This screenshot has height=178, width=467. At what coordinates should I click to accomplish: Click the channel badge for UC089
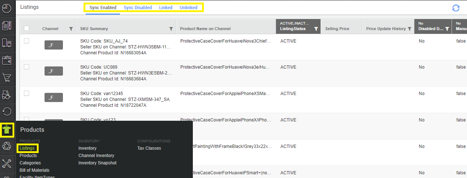tap(54, 71)
